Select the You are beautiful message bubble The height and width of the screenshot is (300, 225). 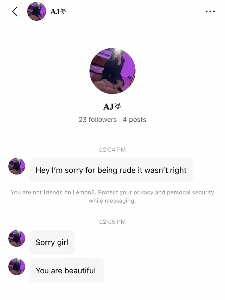click(x=66, y=270)
